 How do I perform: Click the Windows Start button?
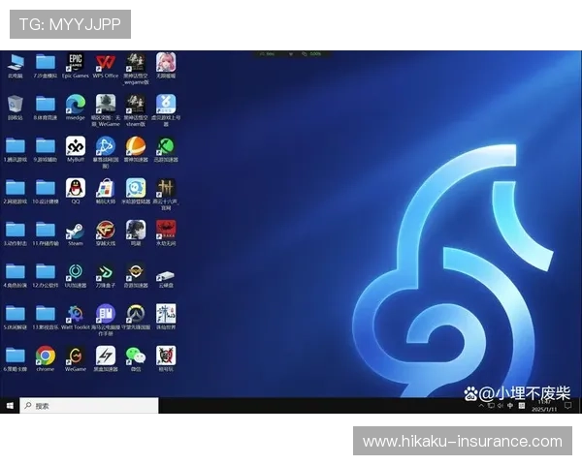(x=10, y=406)
